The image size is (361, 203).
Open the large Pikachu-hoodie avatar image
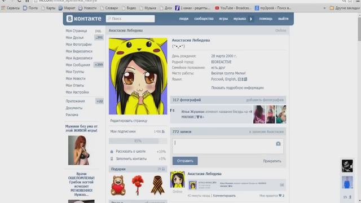tap(138, 76)
